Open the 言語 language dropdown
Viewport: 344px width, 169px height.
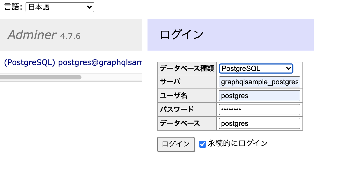[60, 7]
